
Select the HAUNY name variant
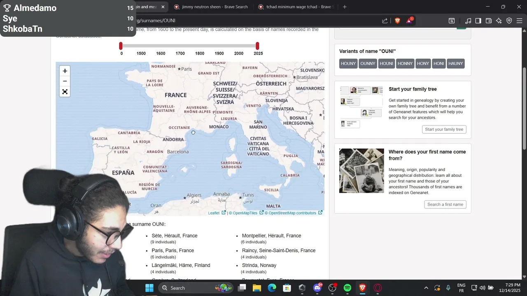point(456,63)
